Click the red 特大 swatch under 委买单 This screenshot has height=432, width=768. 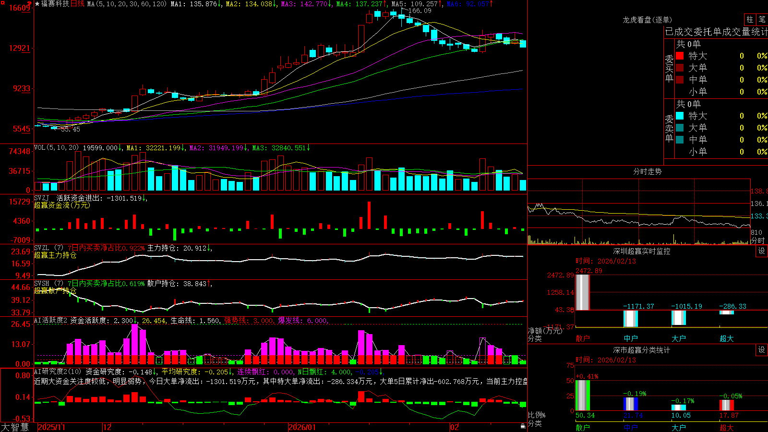point(680,56)
